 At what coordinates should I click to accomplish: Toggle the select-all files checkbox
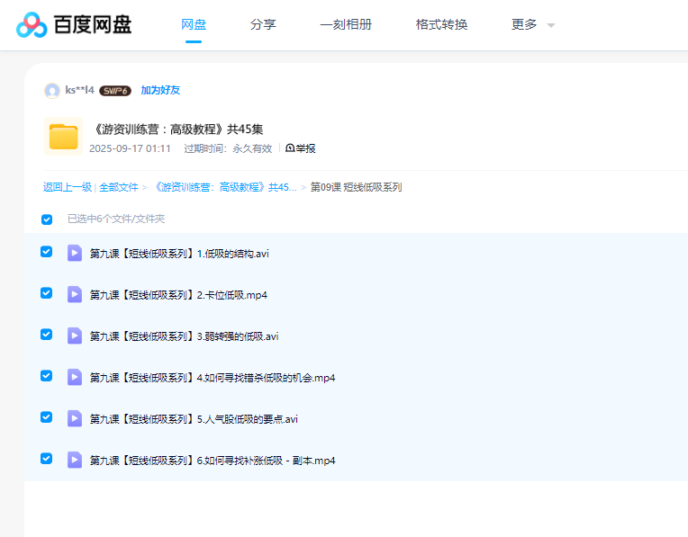click(47, 219)
